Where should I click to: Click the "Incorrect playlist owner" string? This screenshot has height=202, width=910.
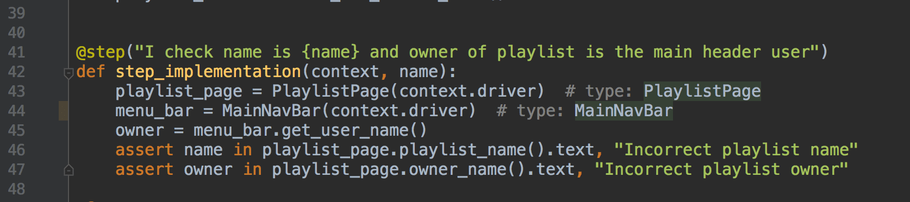click(x=721, y=169)
